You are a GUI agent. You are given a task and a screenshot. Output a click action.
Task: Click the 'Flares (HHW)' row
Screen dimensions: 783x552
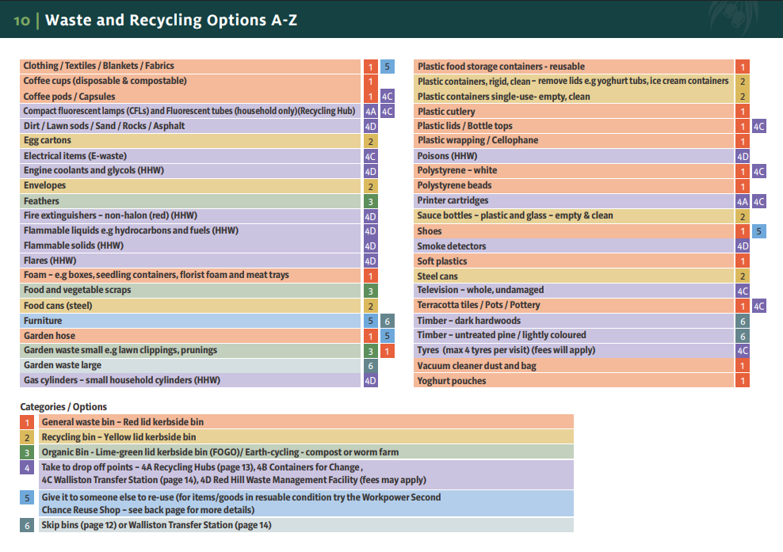190,261
